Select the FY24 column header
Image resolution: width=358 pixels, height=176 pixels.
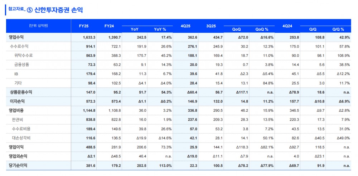click(x=109, y=26)
